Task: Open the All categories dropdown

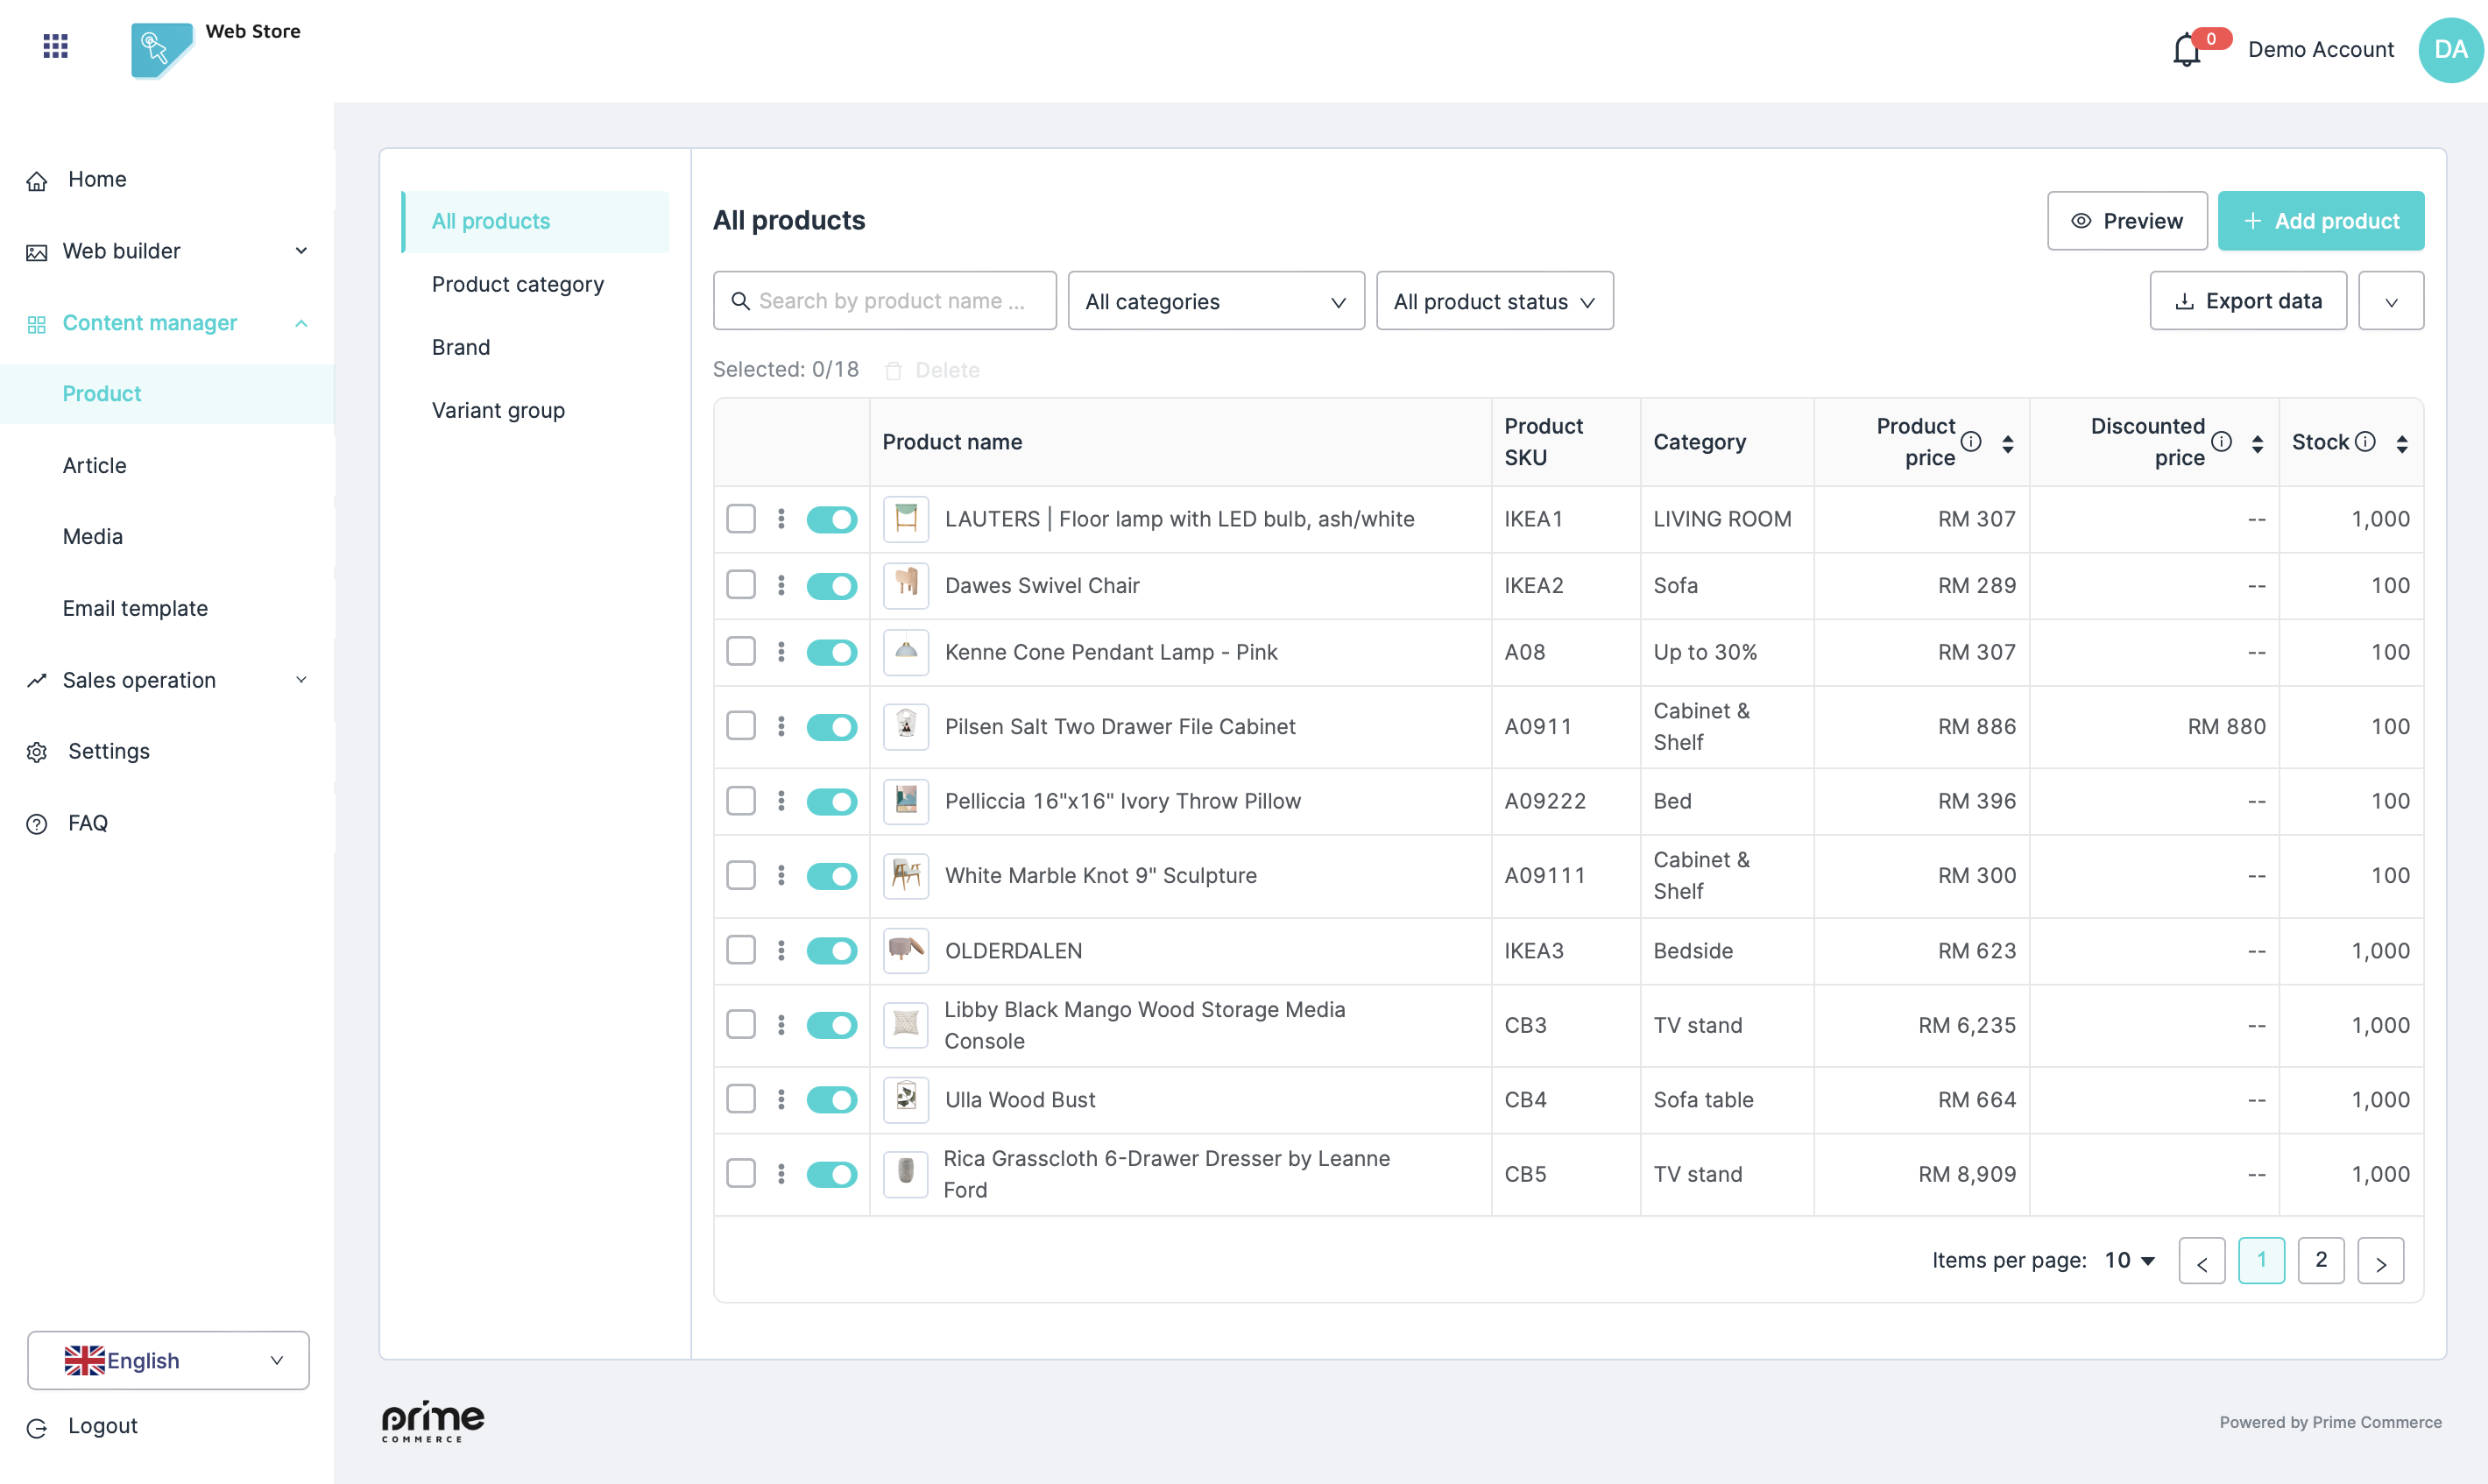Action: (x=1215, y=301)
